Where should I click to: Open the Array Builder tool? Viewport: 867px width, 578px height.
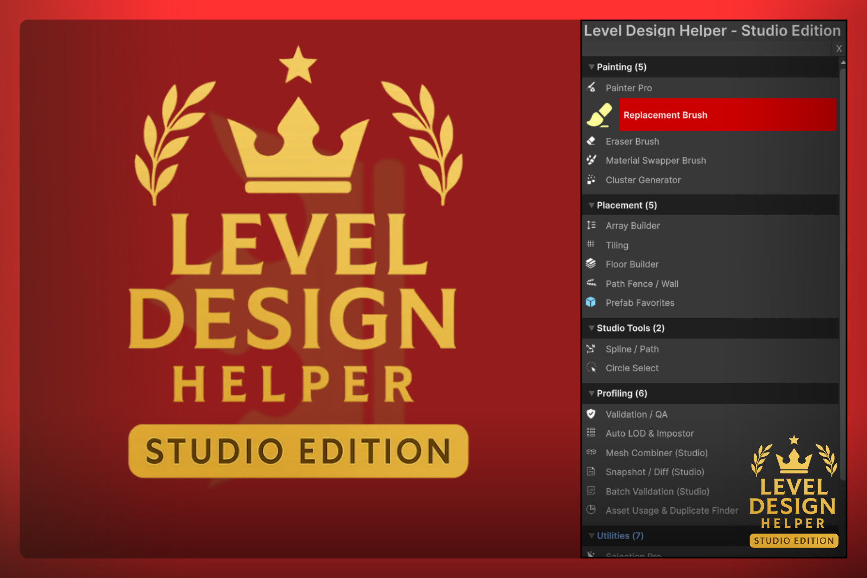pos(633,225)
